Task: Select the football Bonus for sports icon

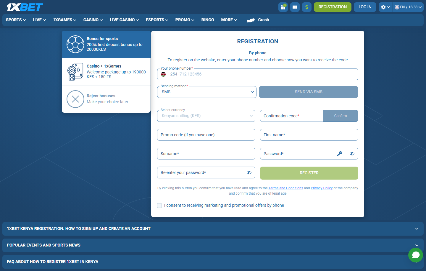Action: [75, 44]
